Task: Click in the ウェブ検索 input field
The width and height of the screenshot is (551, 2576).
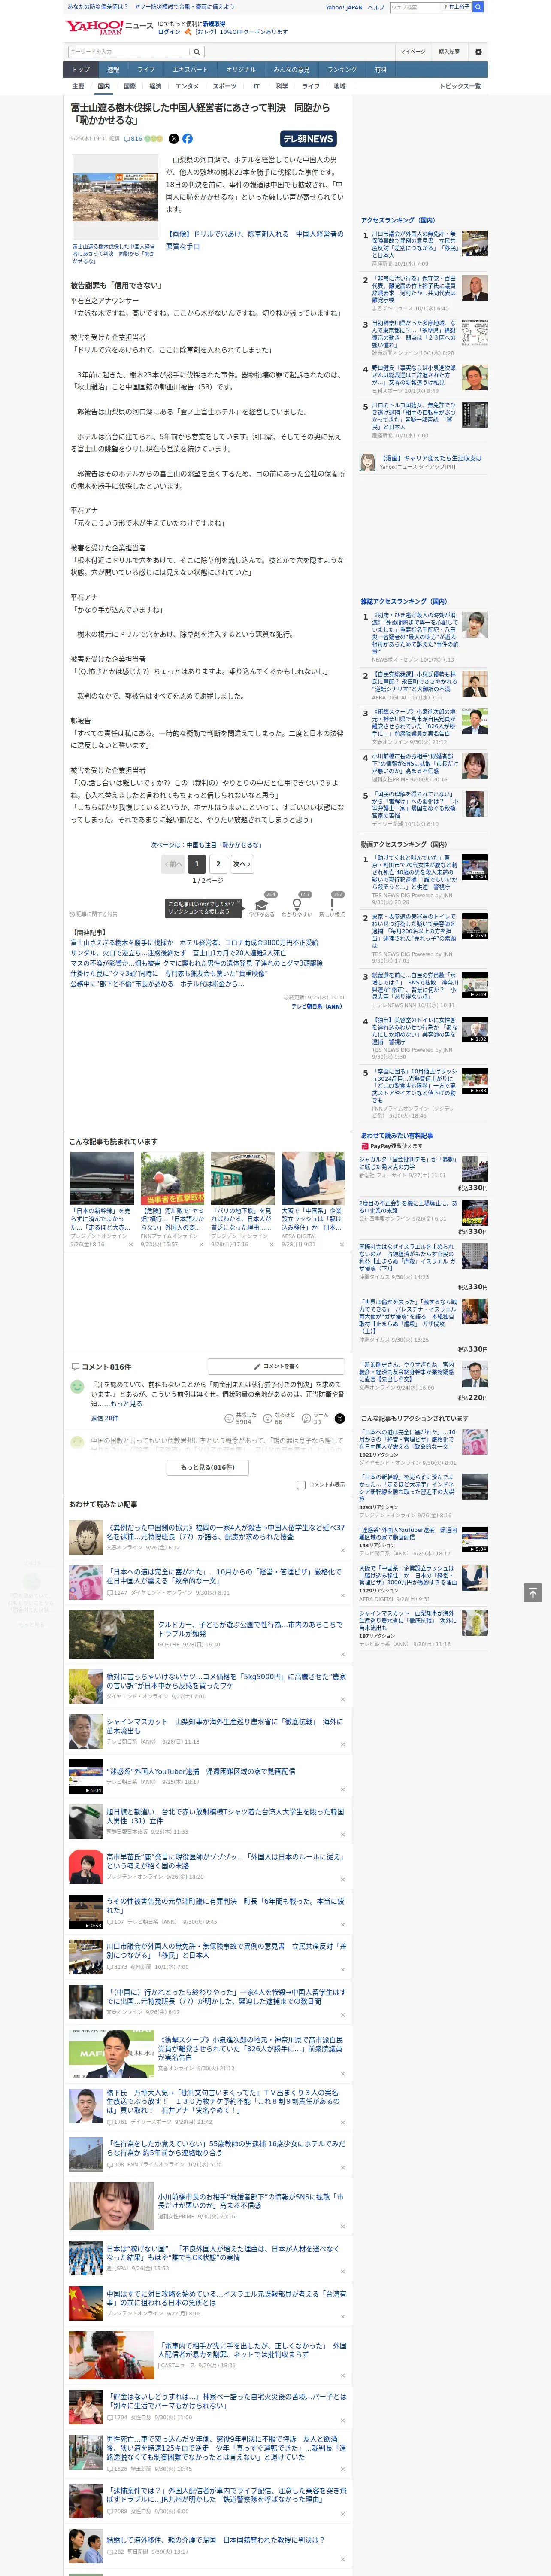Action: [x=416, y=7]
